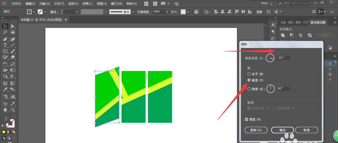
Task: Click the Minus Front shape mode icon
Action: (292, 35)
